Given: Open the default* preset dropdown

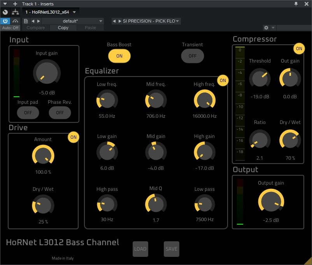Looking at the screenshot, I should (x=73, y=21).
